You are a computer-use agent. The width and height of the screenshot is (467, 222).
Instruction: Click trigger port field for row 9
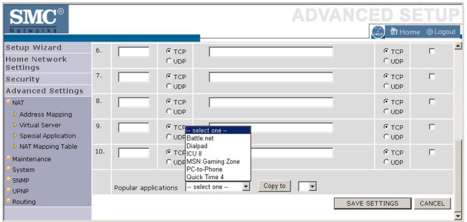pyautogui.click(x=134, y=128)
